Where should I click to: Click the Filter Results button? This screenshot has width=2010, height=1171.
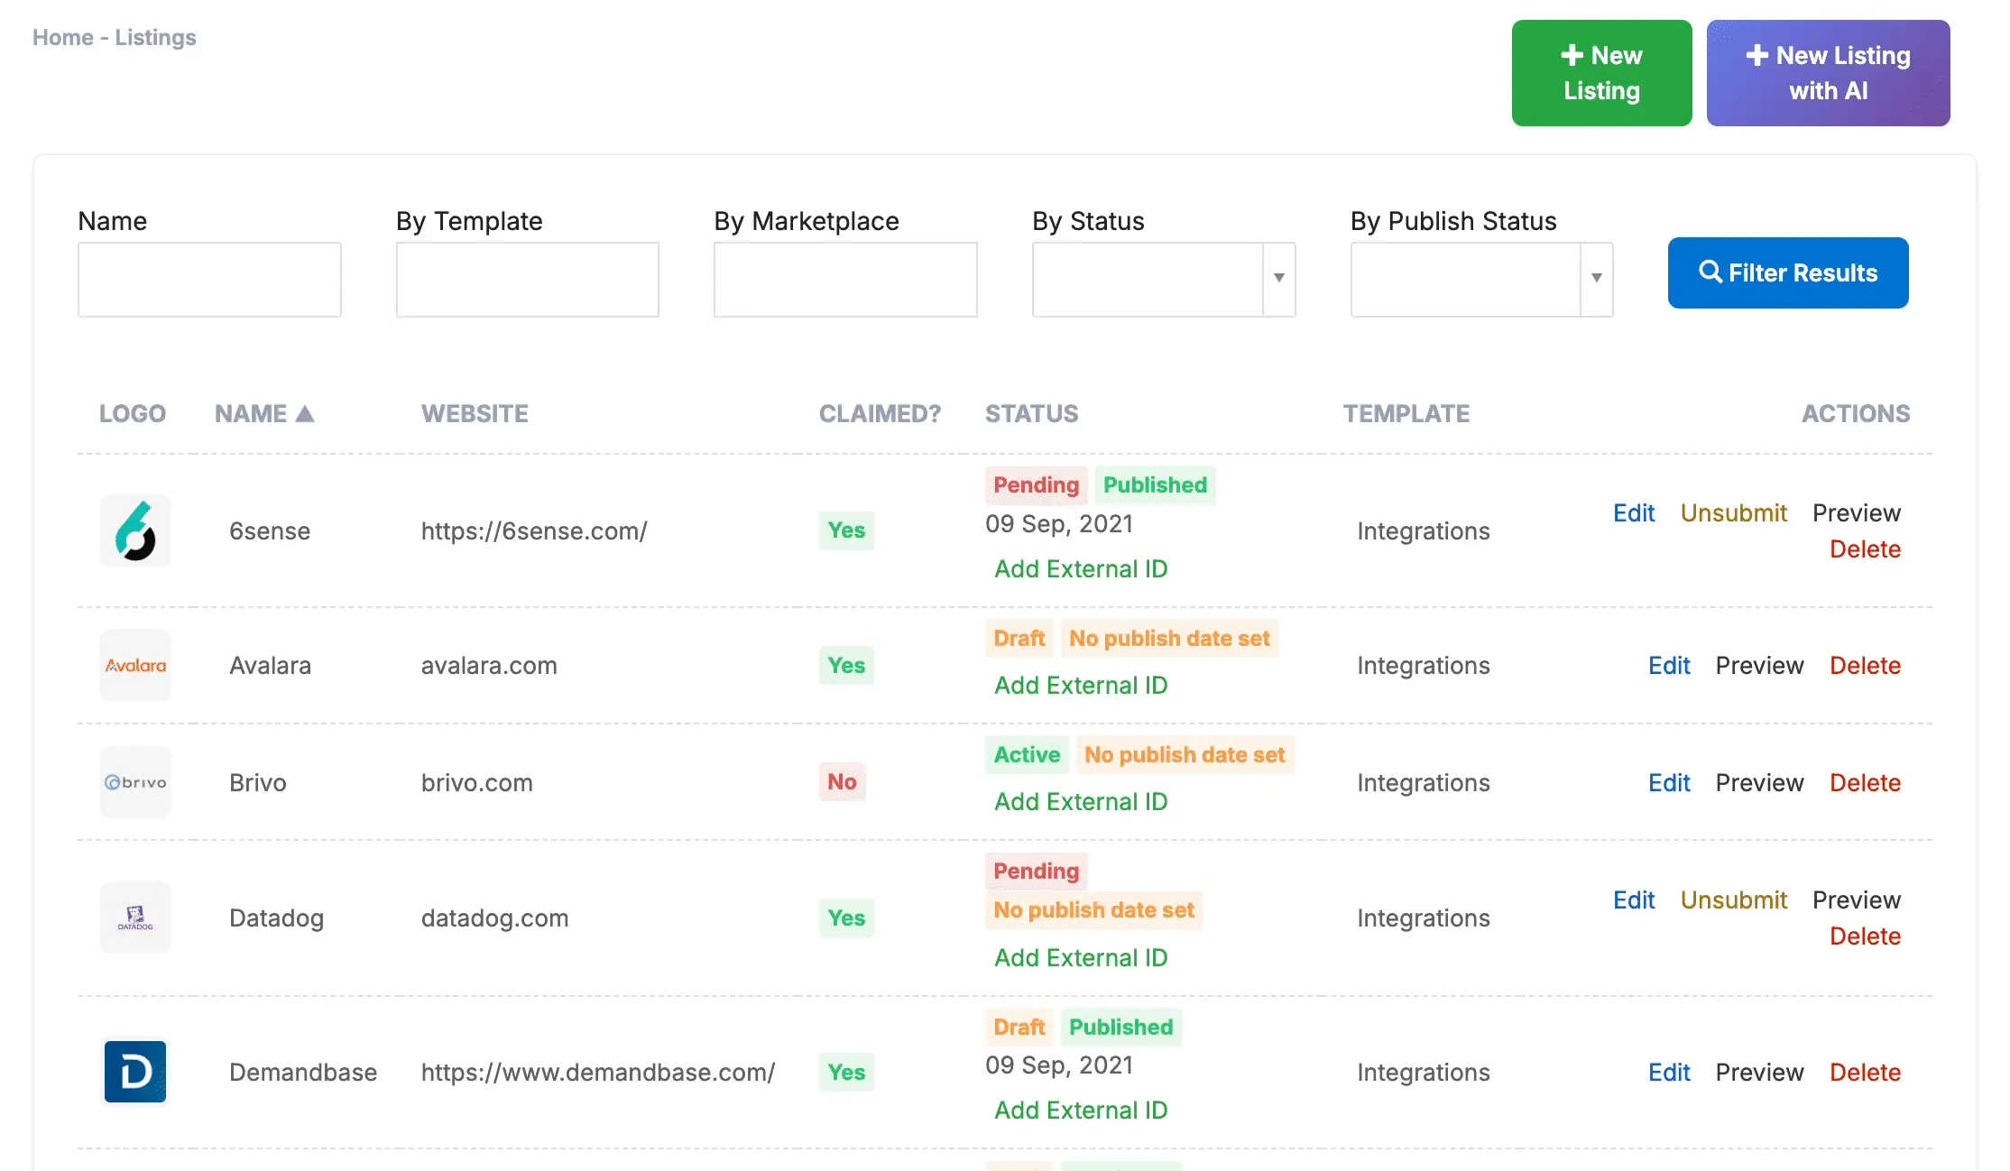tap(1788, 272)
